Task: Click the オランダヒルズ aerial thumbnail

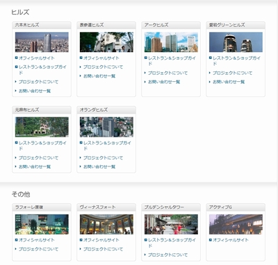Action: pos(106,127)
